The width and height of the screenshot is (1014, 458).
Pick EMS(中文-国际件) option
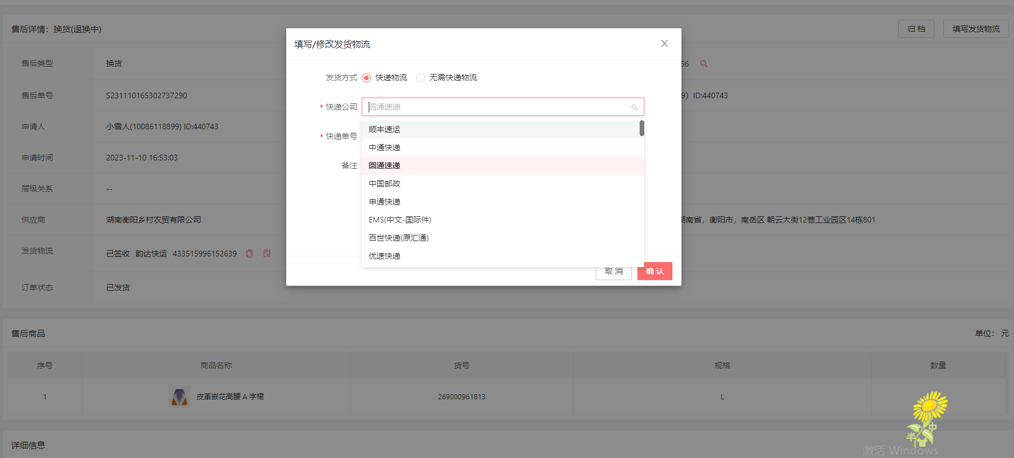pos(400,220)
